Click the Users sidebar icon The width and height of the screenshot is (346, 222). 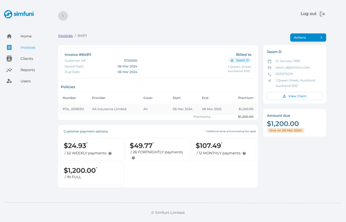click(x=9, y=81)
